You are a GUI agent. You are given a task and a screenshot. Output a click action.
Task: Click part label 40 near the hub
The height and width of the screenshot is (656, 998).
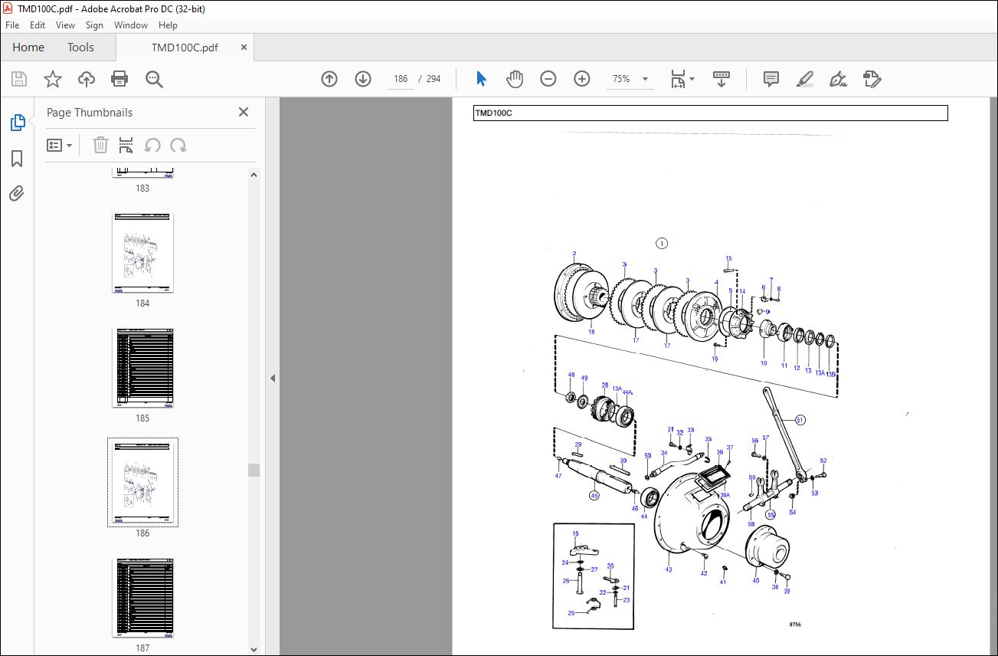tap(756, 580)
